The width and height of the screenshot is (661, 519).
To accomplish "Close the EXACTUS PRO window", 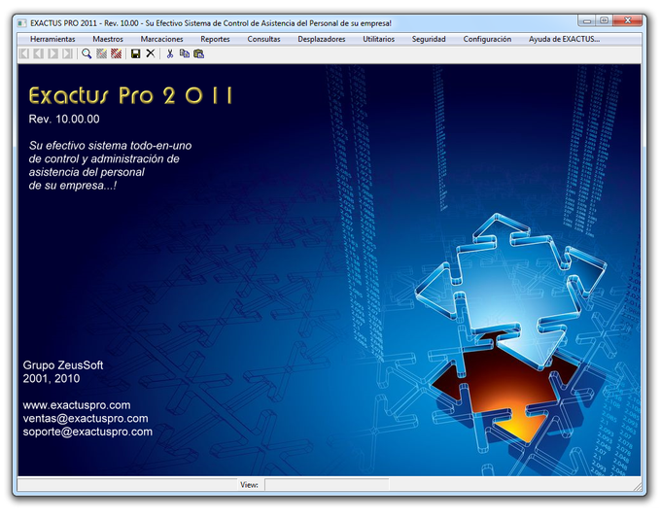I will click(628, 20).
